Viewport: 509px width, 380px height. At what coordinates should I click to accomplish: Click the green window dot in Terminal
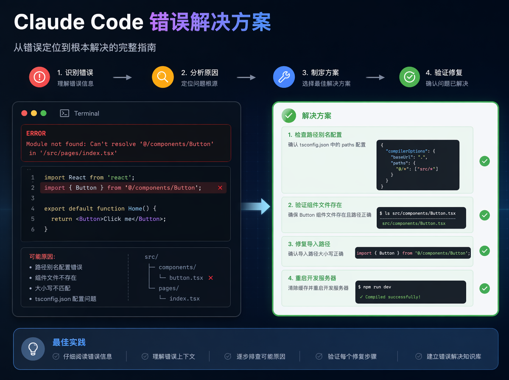point(43,113)
